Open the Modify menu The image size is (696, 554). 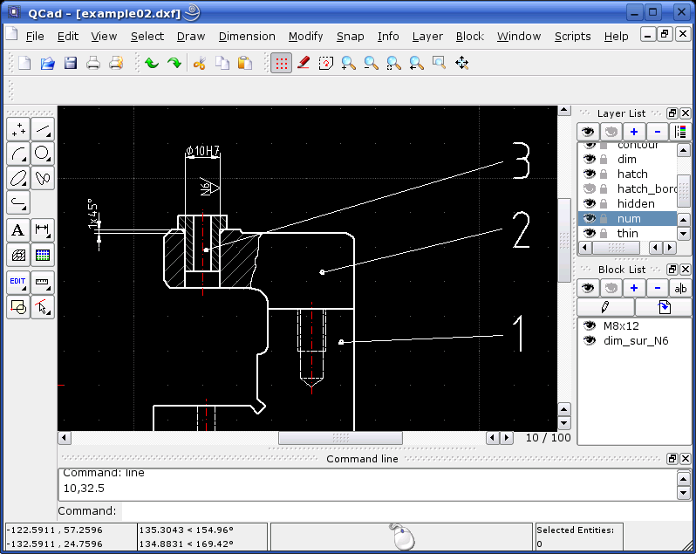pyautogui.click(x=305, y=36)
